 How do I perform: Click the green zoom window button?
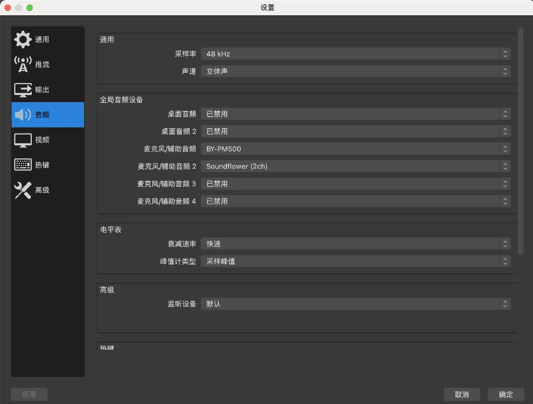30,7
